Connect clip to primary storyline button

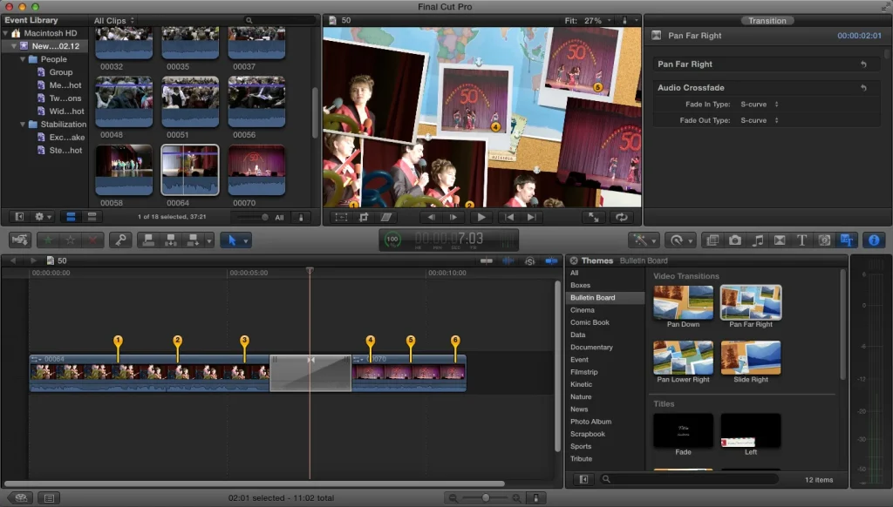[x=148, y=240]
